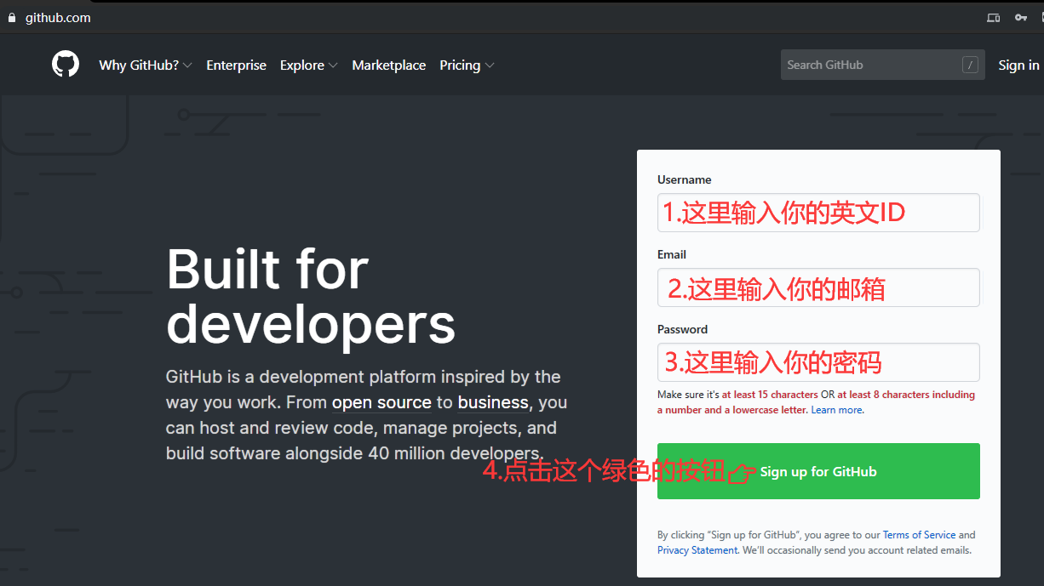This screenshot has height=586, width=1044.
Task: Click the GitHub Octocat logo
Action: tap(66, 65)
